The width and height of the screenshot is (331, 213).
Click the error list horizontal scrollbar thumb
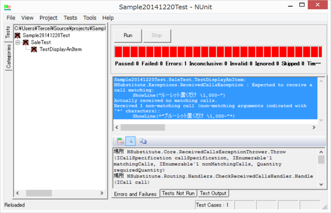(x=143, y=127)
